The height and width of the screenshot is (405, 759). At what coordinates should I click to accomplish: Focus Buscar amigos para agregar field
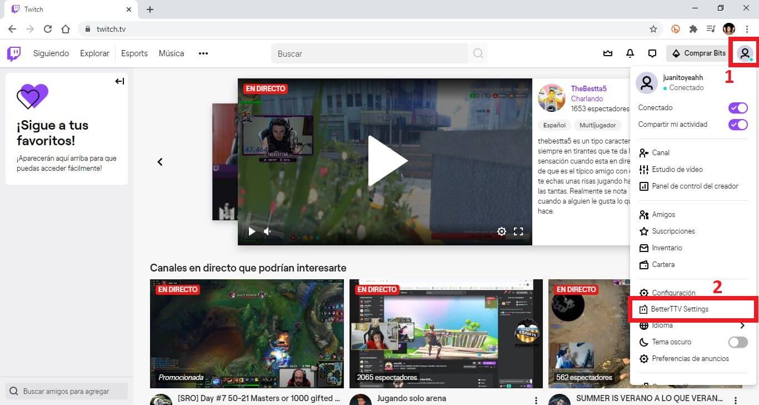(67, 391)
